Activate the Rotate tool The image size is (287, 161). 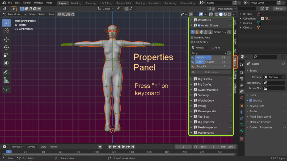pos(6,48)
